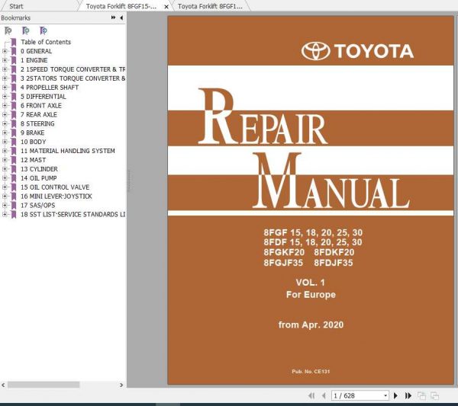Click the TOYOTA logo on cover
The width and height of the screenshot is (458, 406).
tap(357, 51)
